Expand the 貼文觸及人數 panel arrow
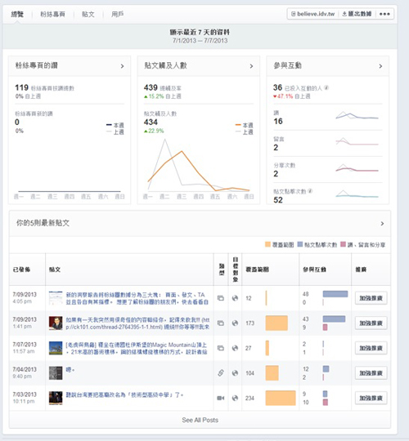 (251, 66)
